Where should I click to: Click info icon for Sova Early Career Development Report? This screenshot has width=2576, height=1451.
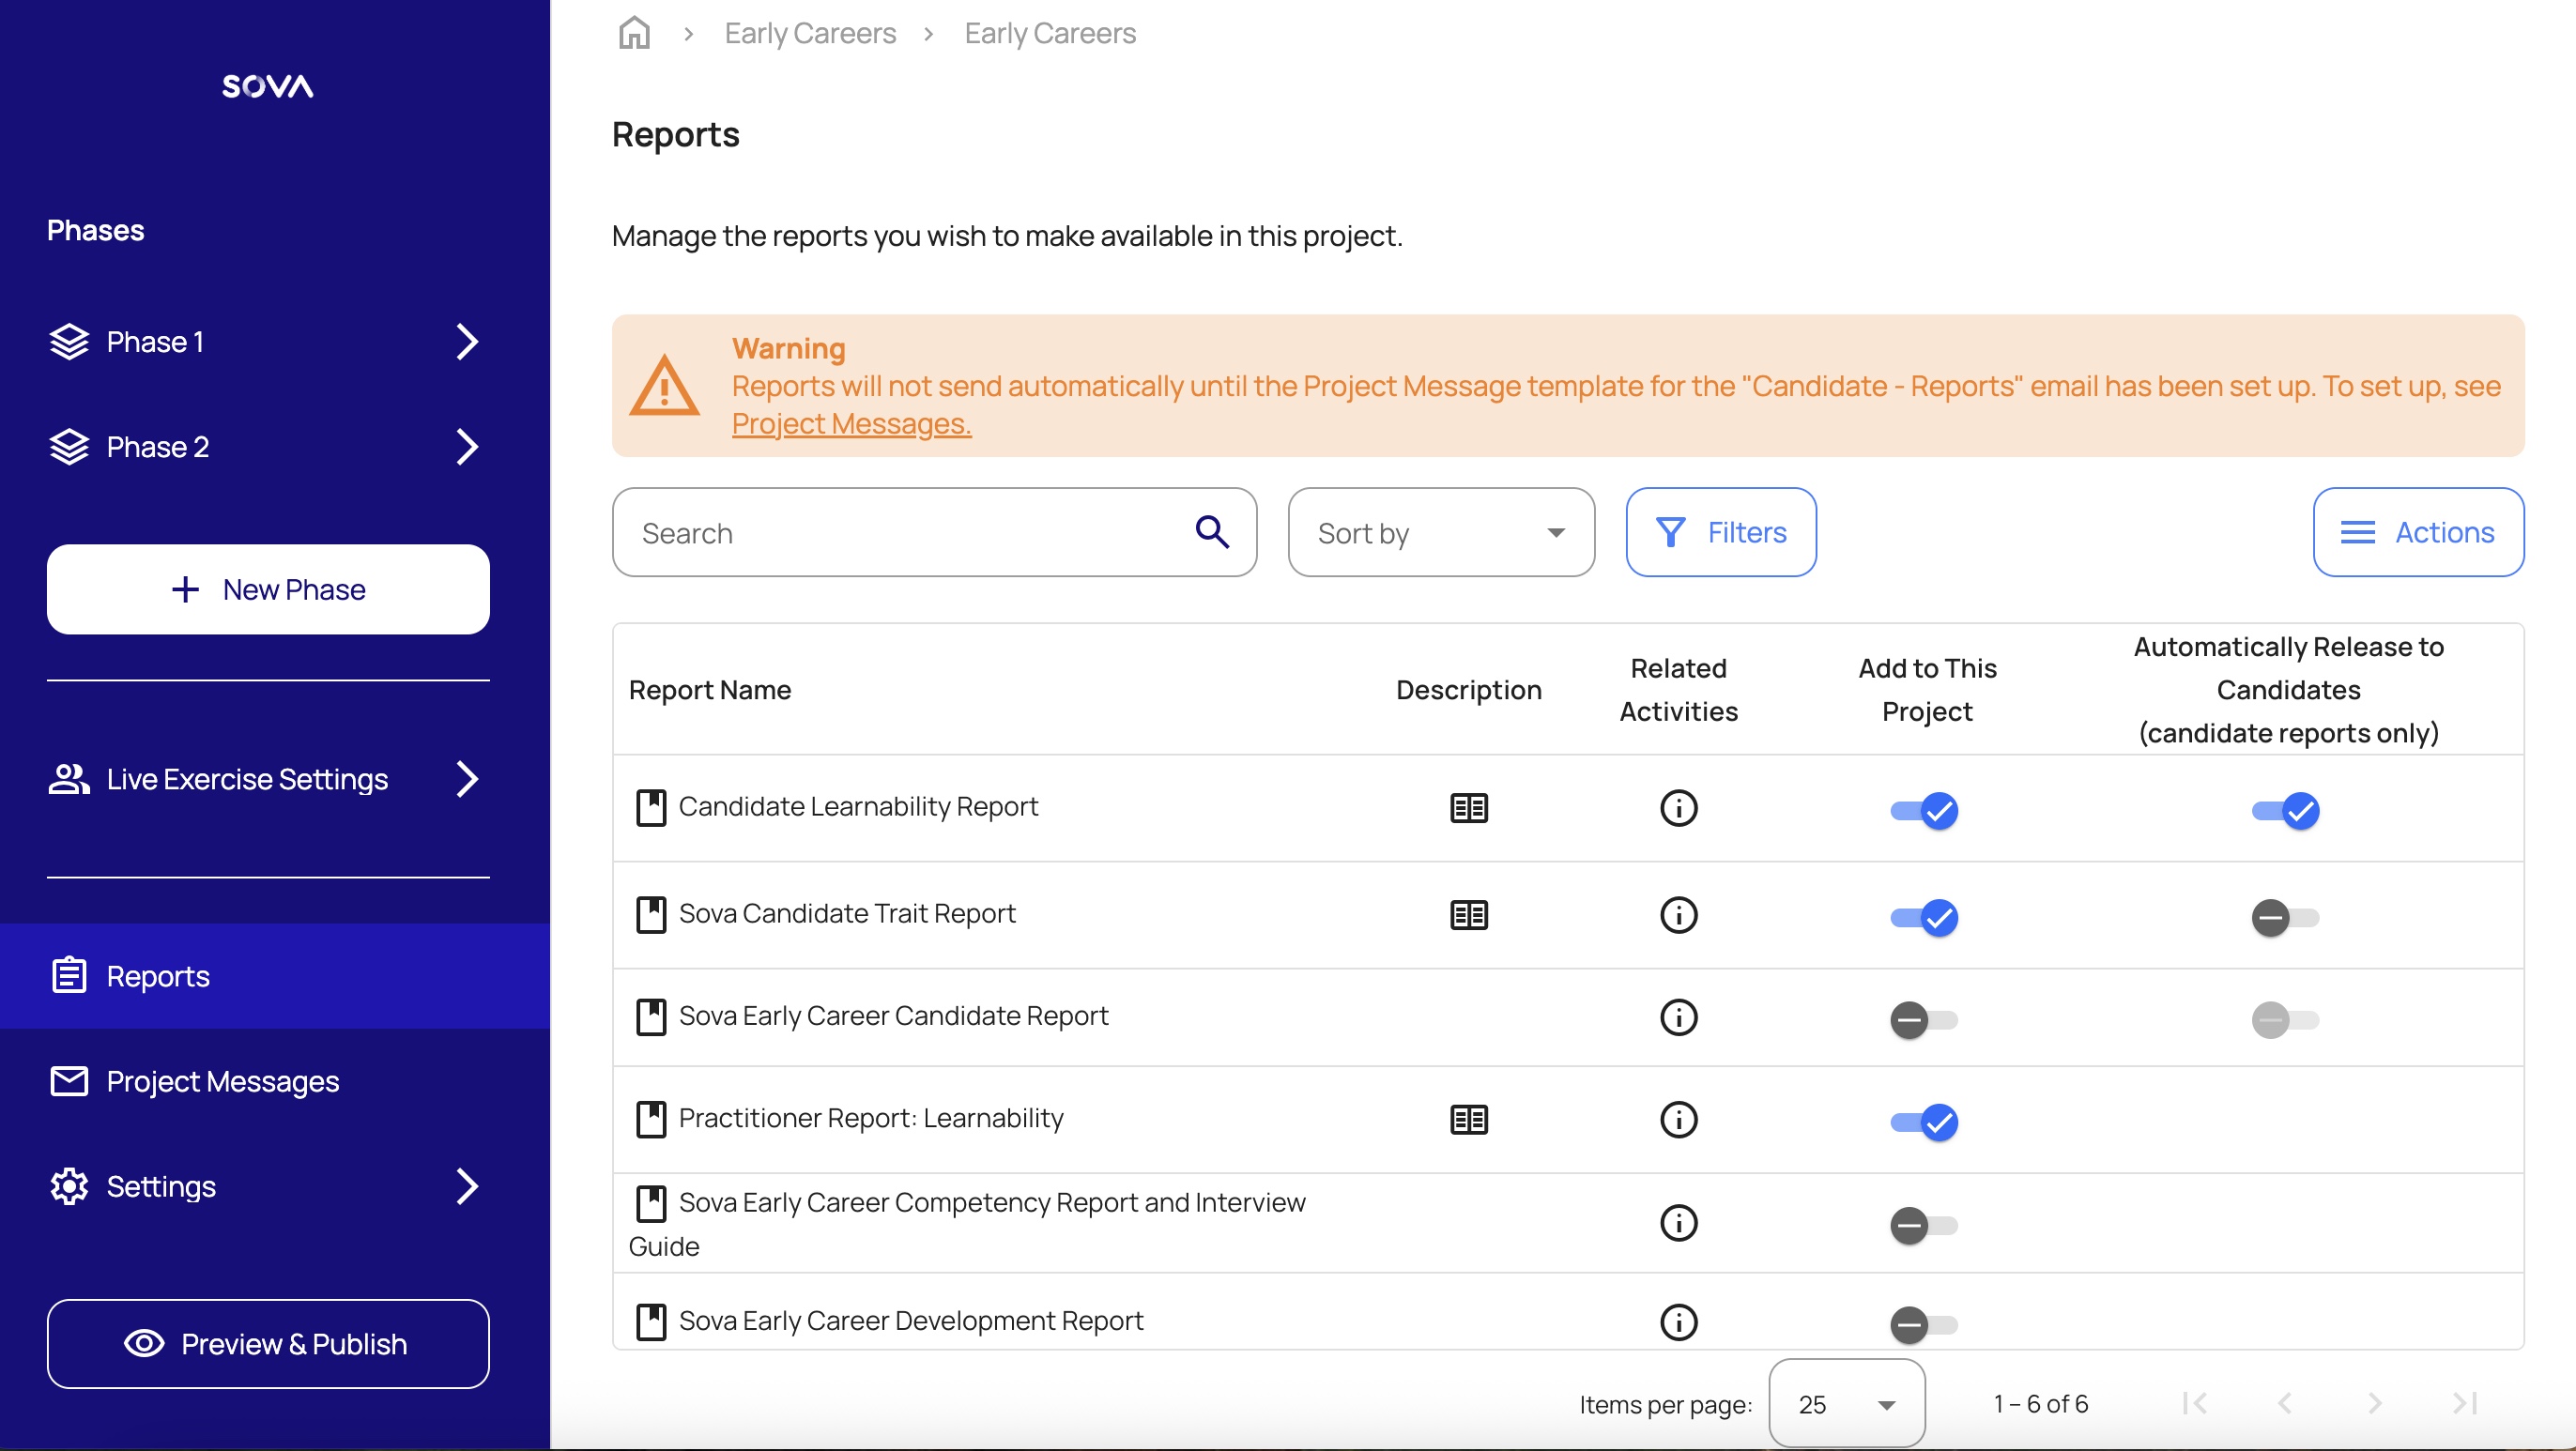coord(1678,1322)
